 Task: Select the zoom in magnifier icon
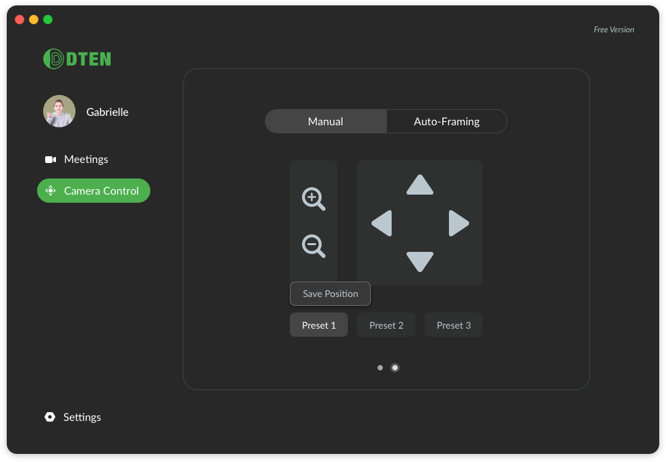tap(313, 199)
